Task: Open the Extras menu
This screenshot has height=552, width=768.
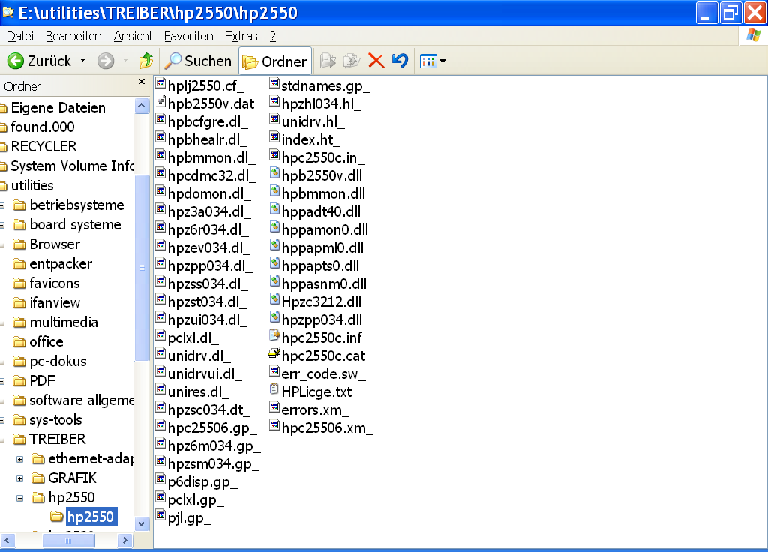Action: click(x=241, y=36)
